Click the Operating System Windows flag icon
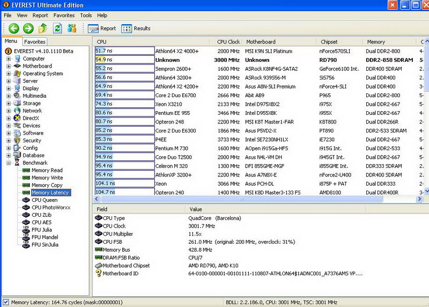The width and height of the screenshot is (429, 307). pyautogui.click(x=17, y=74)
